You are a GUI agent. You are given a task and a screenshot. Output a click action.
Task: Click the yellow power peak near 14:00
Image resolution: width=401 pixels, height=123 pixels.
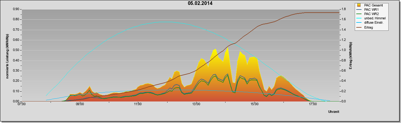tap(228, 48)
